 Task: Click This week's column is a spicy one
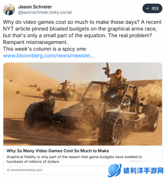45,49
